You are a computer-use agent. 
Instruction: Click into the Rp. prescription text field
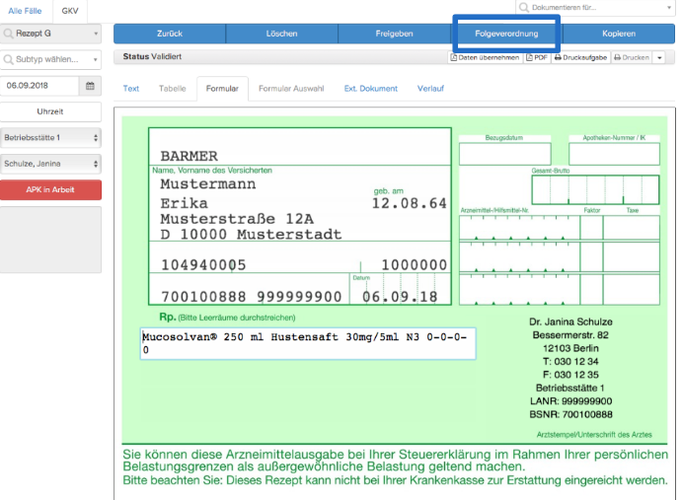(308, 343)
